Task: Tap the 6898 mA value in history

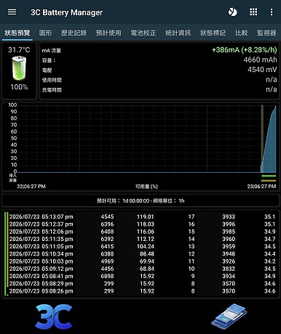Action: tap(107, 276)
